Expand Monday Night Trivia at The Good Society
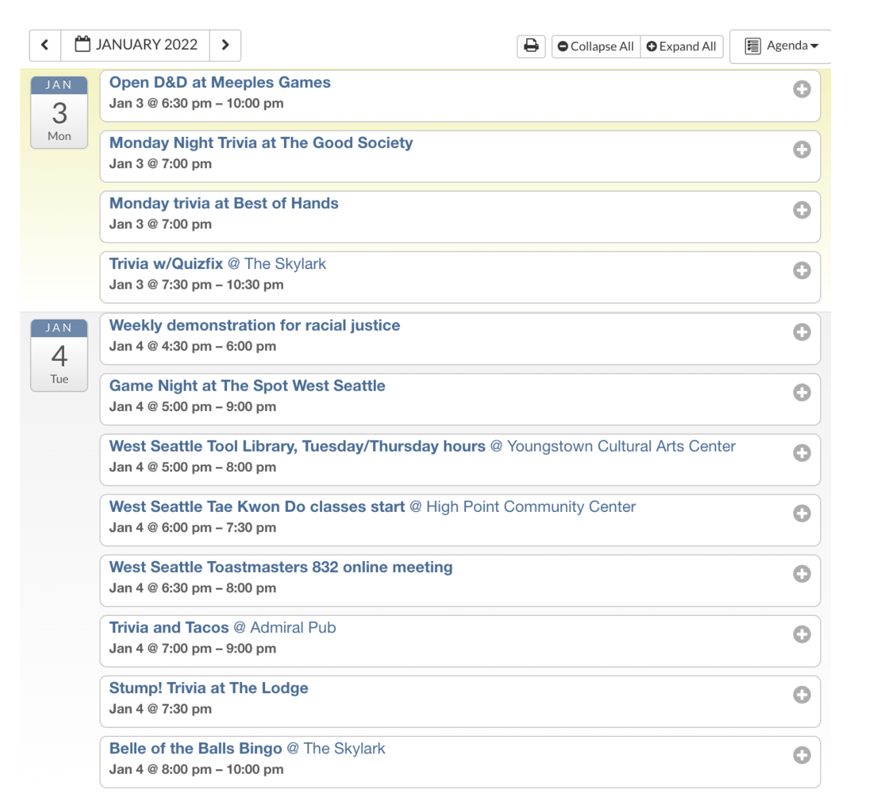Screen dimensions: 877x796 click(x=802, y=150)
